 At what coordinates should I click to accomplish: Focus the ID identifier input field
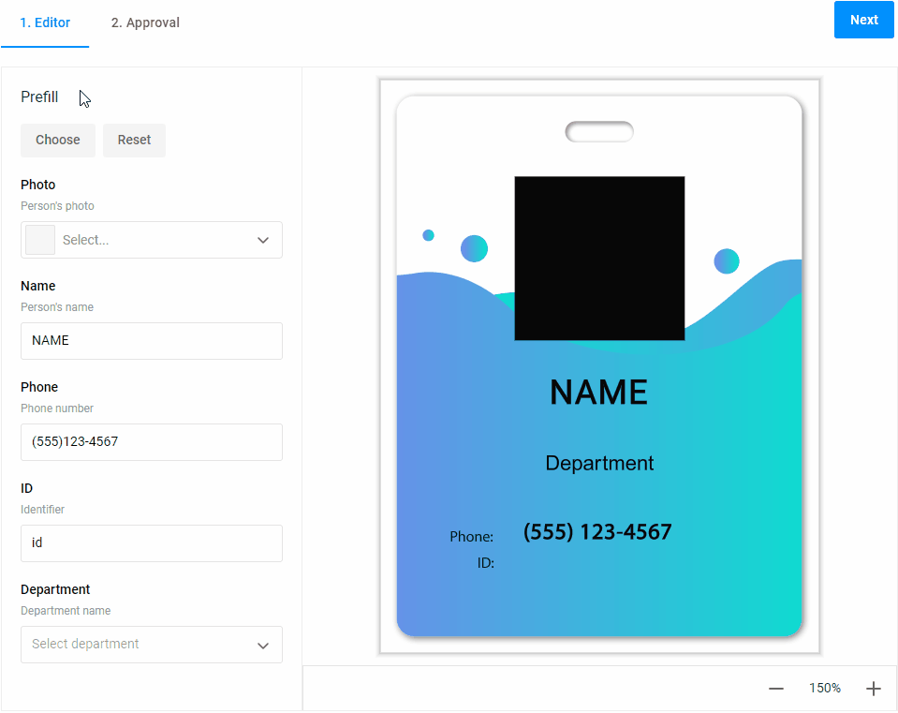click(x=152, y=543)
